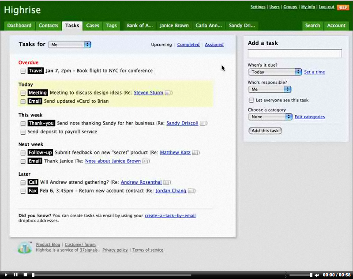Check off Thank Janice task
The image size is (353, 279).
(x=23, y=162)
